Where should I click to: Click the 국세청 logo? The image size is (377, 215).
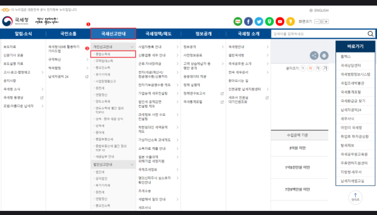16,21
